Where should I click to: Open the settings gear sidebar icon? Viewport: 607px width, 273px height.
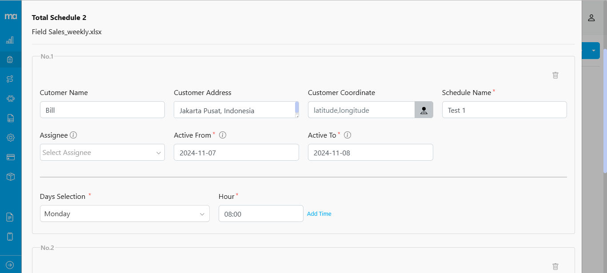click(10, 138)
